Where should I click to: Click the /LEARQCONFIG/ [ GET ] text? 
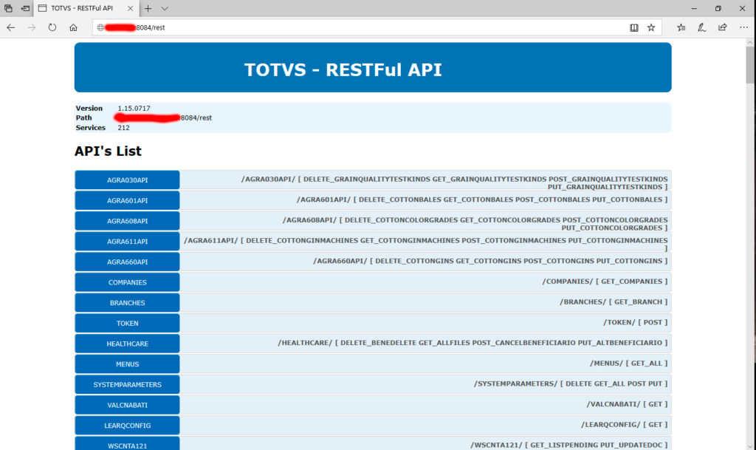pos(625,424)
